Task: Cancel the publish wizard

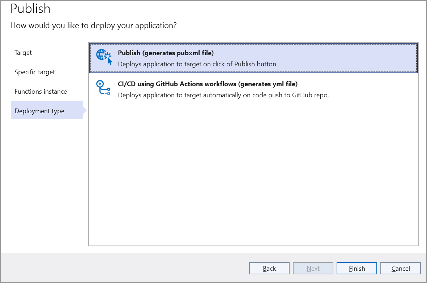Action: click(x=400, y=268)
